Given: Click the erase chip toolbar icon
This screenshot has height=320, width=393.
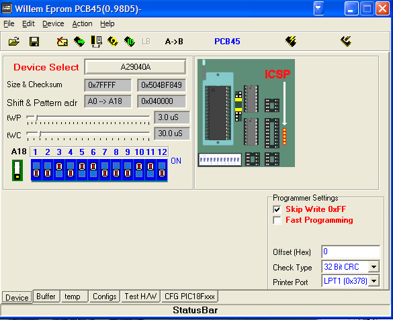Looking at the screenshot, I should coord(62,42).
